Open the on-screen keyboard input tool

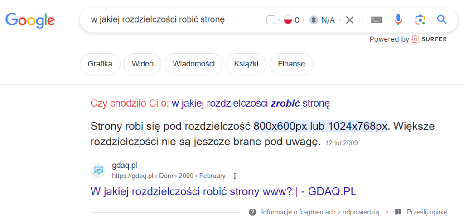[x=376, y=19]
